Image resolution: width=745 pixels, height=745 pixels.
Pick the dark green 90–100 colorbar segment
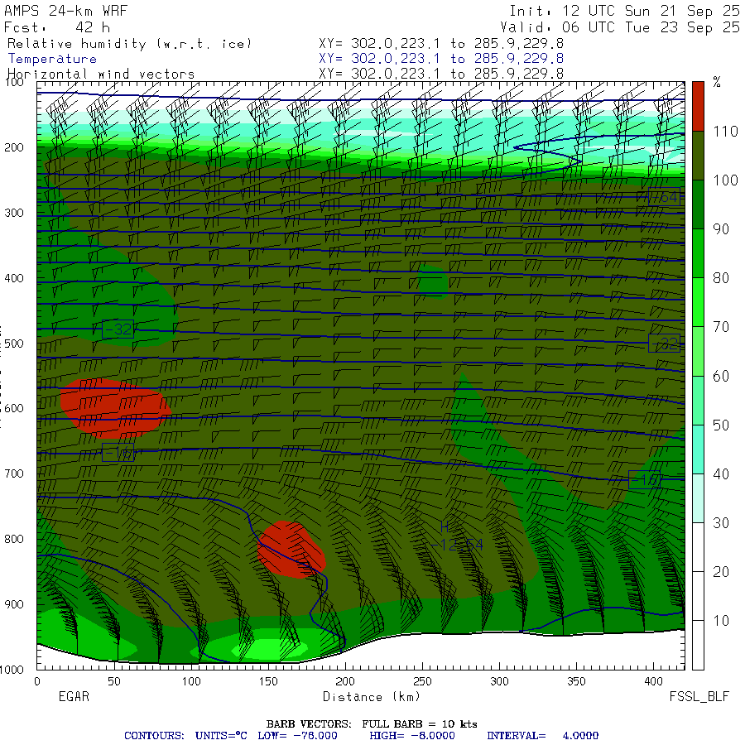coord(698,204)
